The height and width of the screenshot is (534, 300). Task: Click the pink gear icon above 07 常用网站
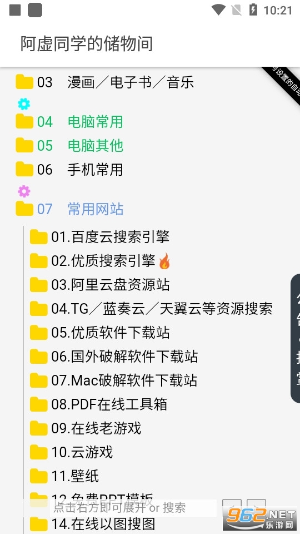coord(24,191)
